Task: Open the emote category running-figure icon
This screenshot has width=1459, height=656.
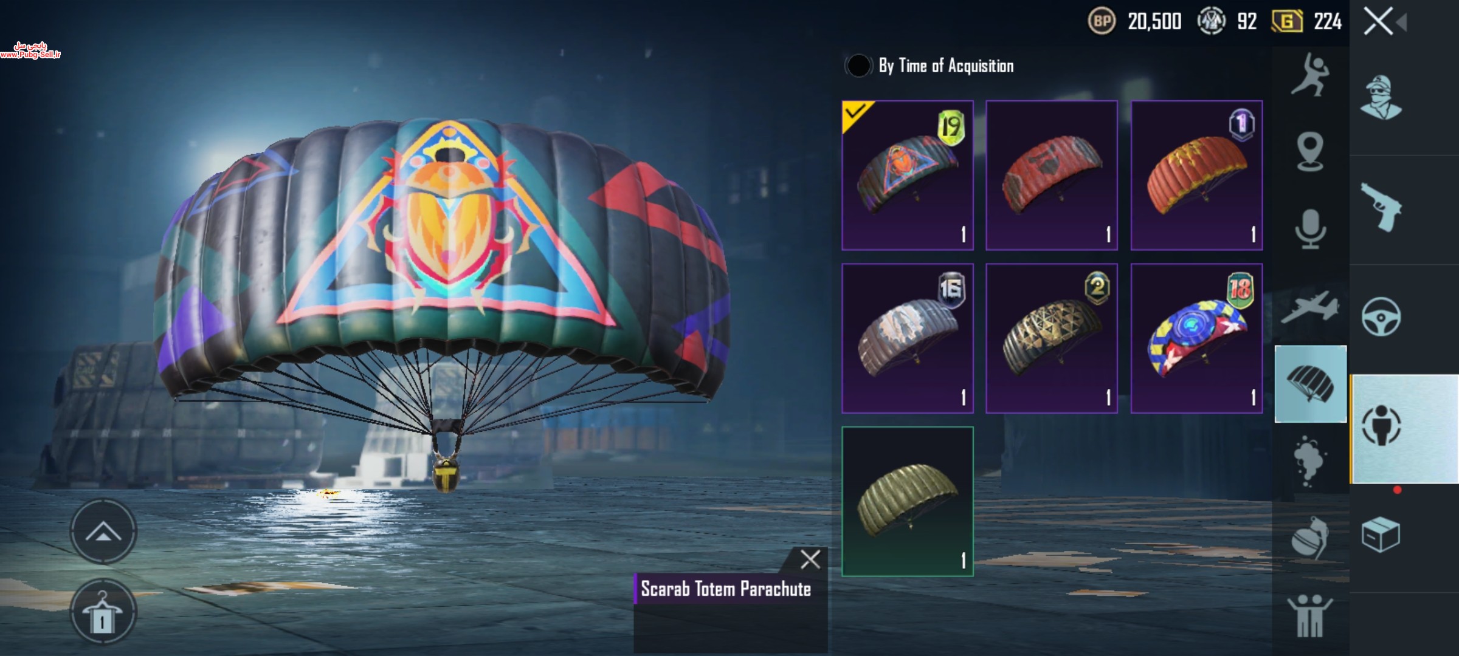Action: [1310, 75]
